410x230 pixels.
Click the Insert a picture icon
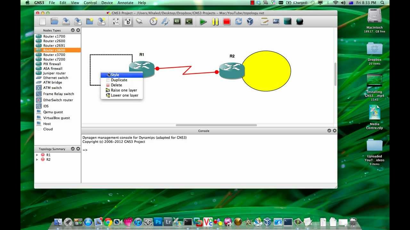[276, 21]
